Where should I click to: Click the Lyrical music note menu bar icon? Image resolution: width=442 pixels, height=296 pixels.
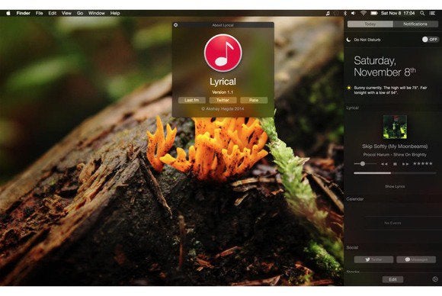328,13
